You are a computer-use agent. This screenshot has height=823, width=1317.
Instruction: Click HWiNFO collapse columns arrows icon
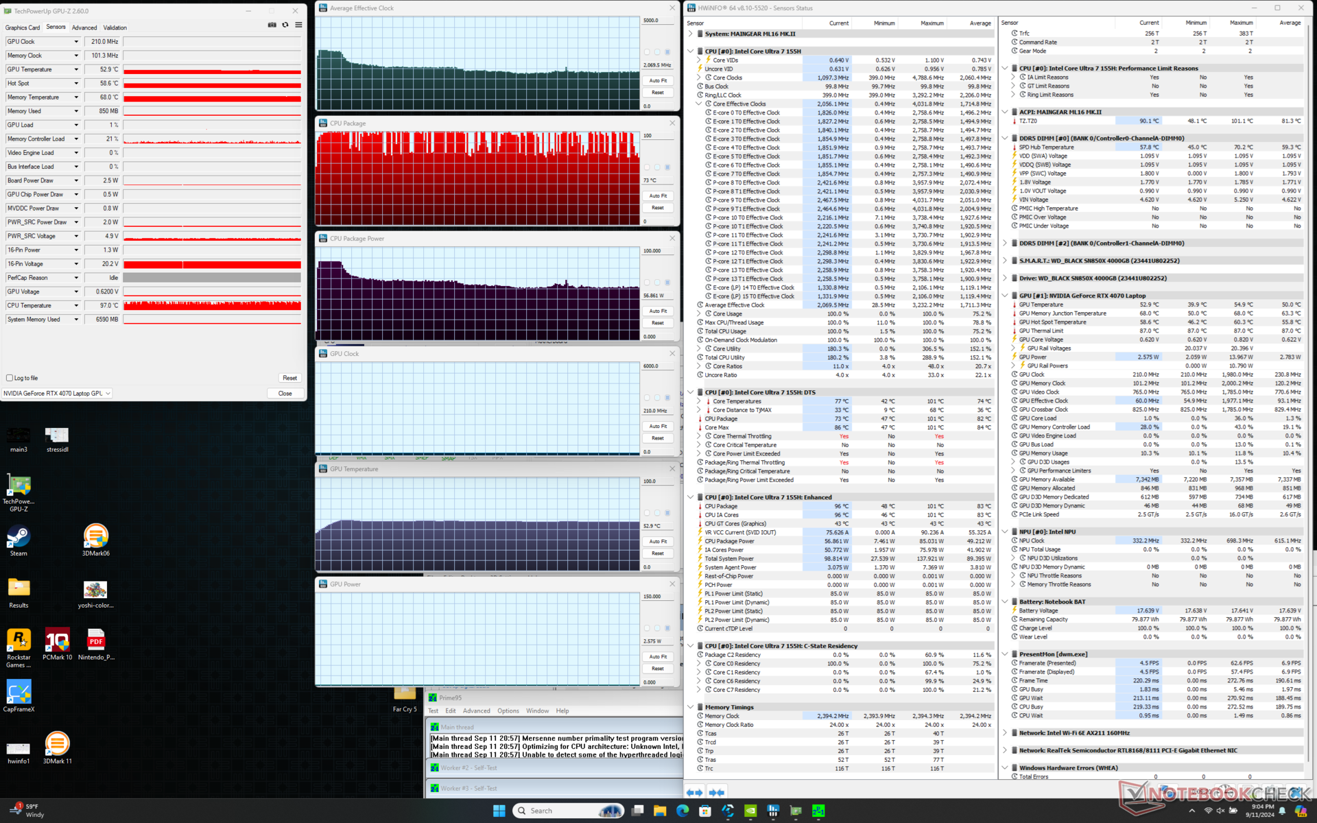(717, 792)
